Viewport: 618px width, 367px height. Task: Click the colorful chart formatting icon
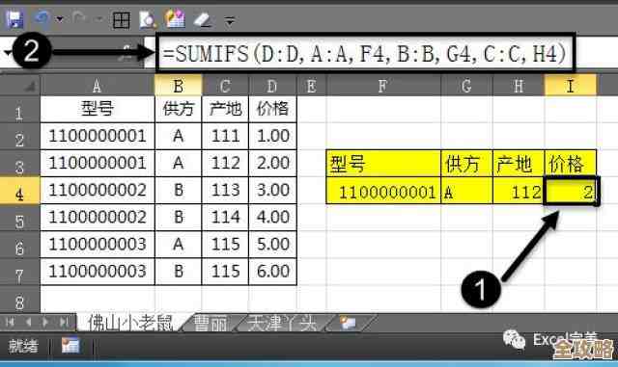(176, 19)
